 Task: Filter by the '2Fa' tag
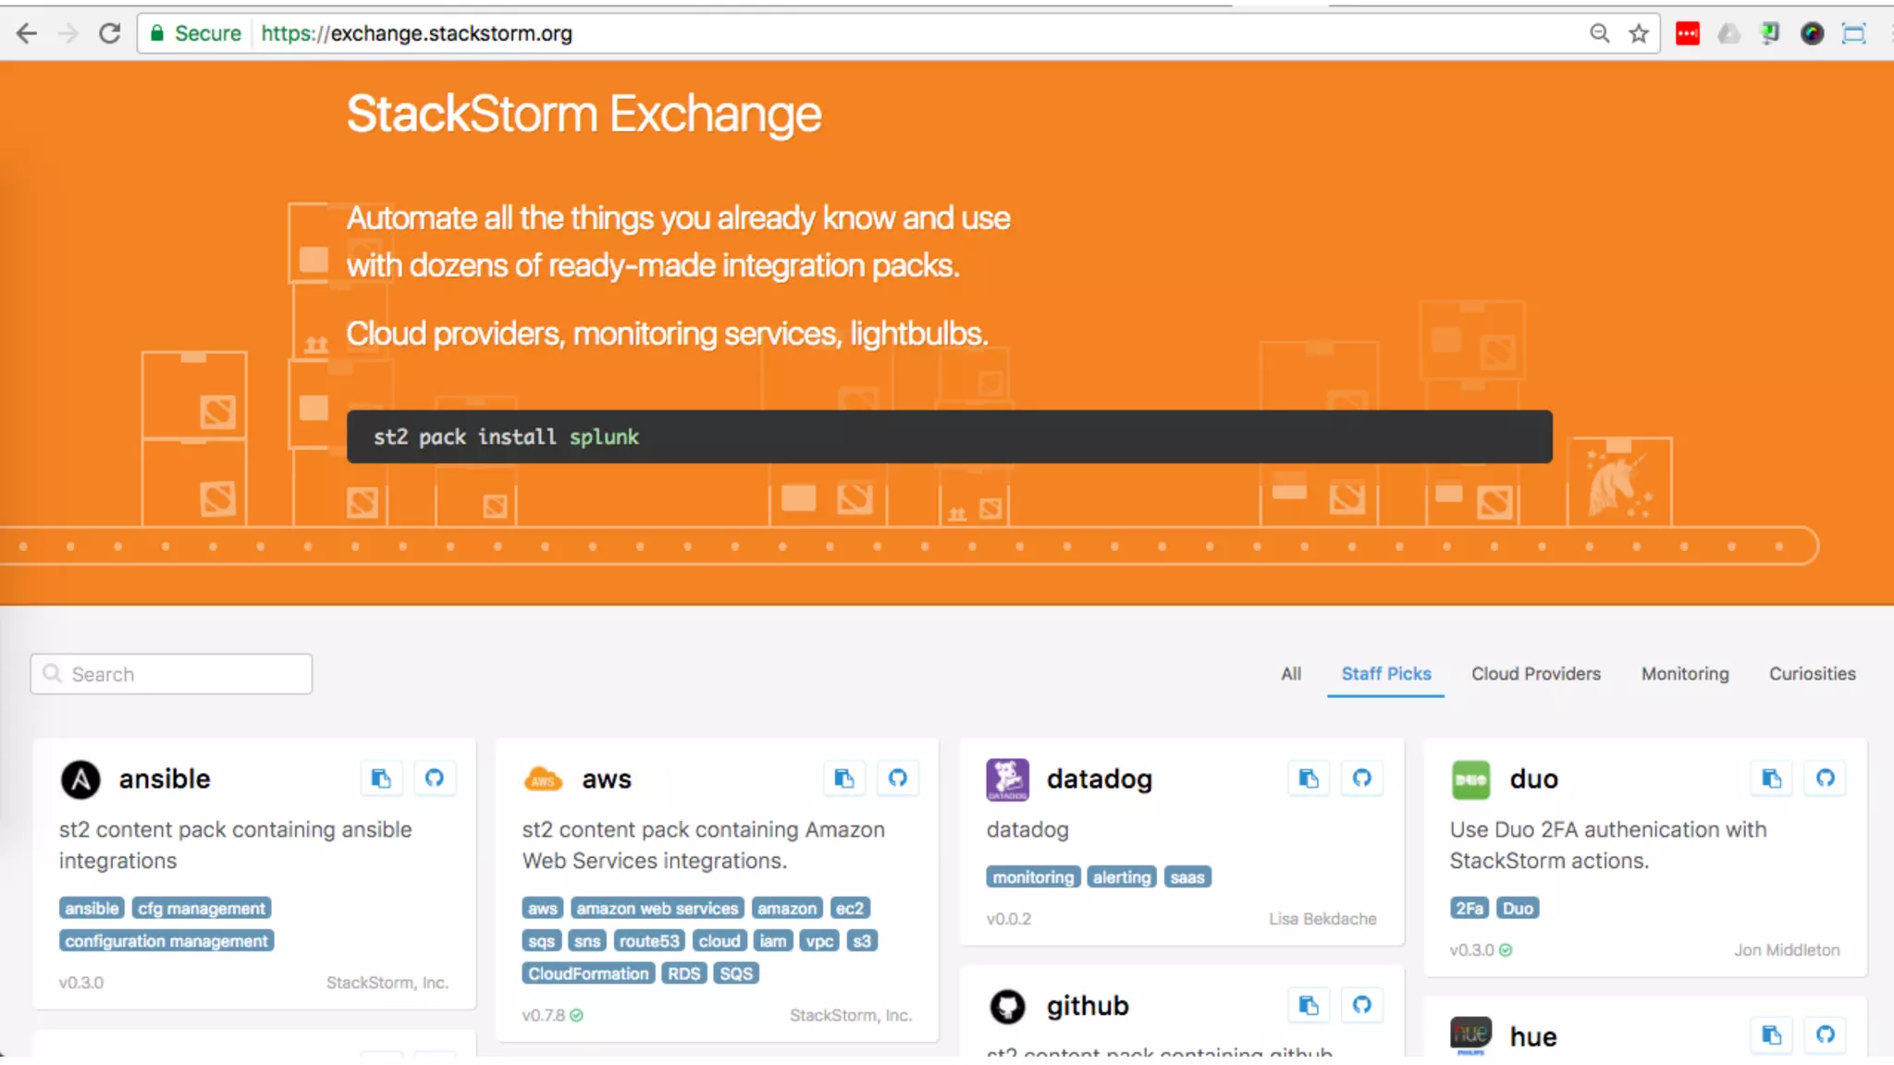point(1470,908)
